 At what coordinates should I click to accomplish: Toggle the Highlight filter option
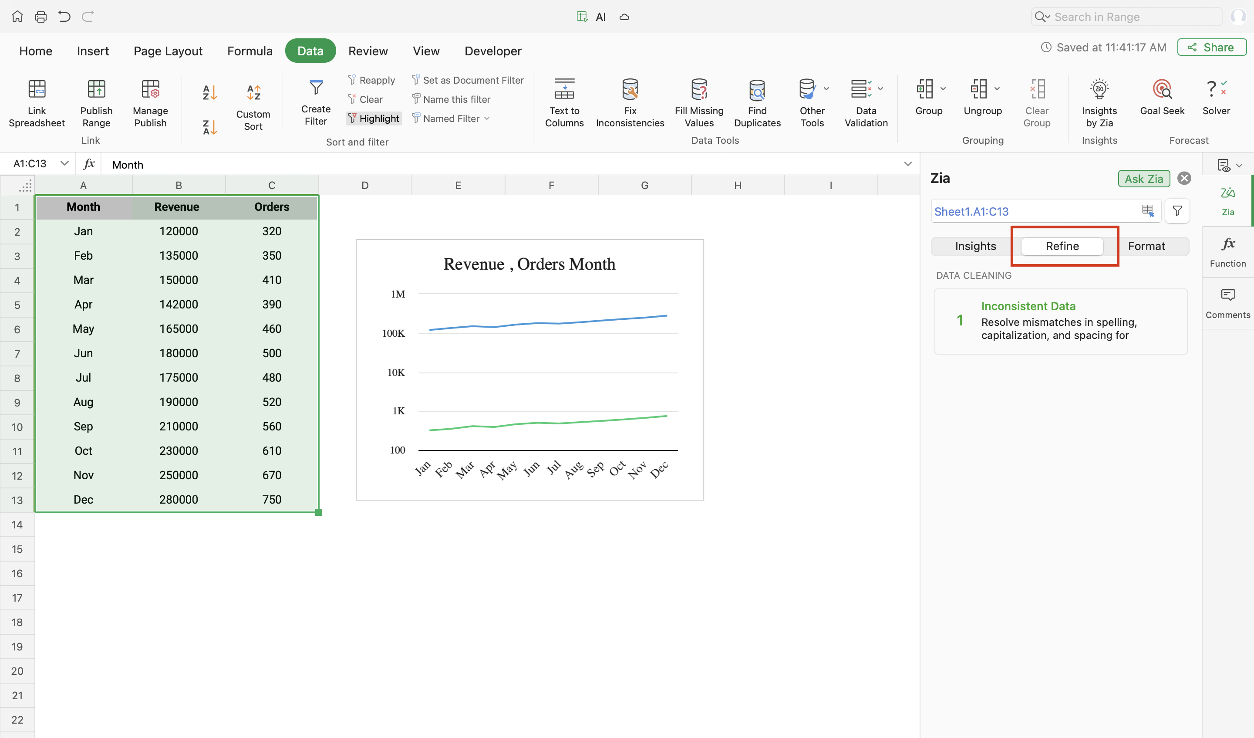pos(374,118)
